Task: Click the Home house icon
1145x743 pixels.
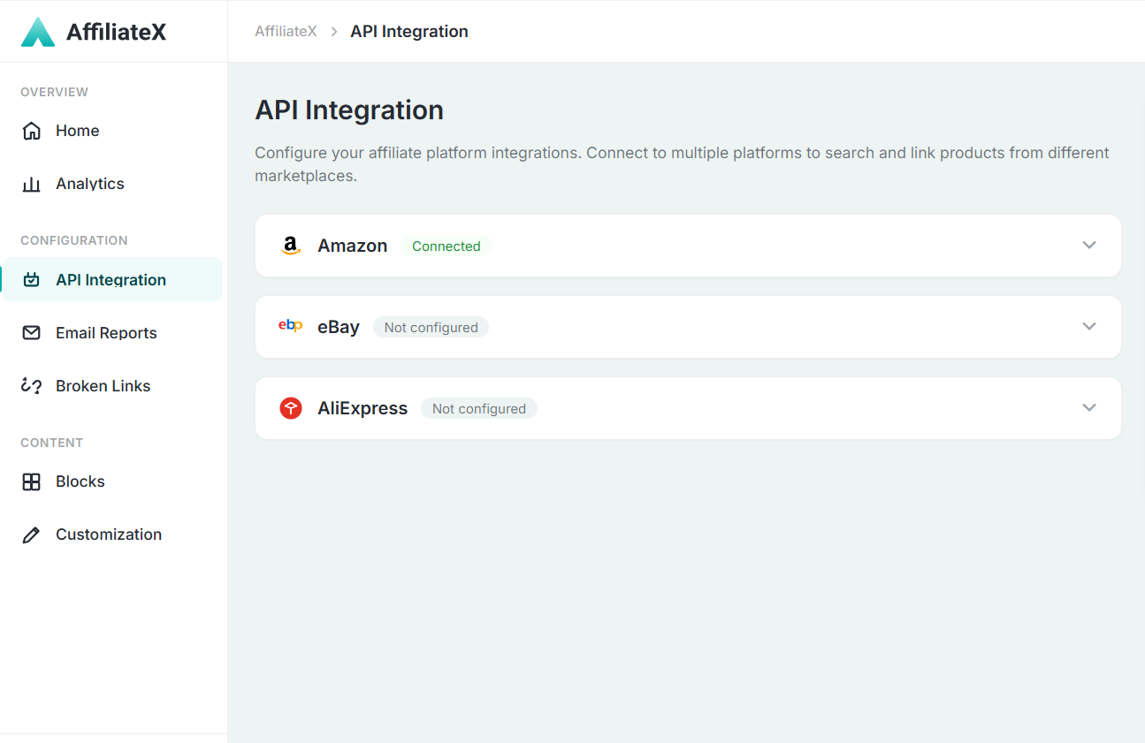Action: [32, 131]
